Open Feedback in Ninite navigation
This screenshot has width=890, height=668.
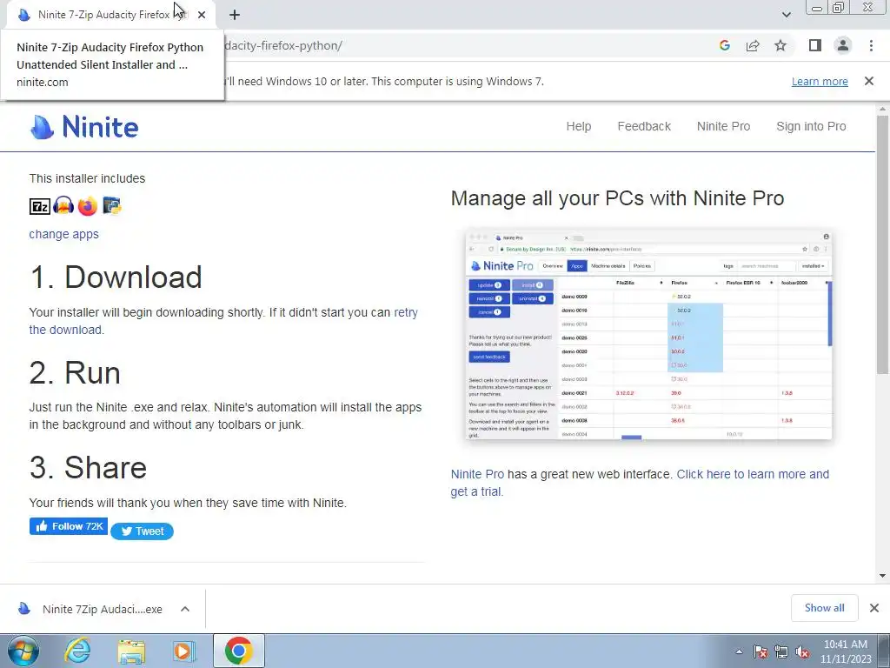[x=644, y=126]
